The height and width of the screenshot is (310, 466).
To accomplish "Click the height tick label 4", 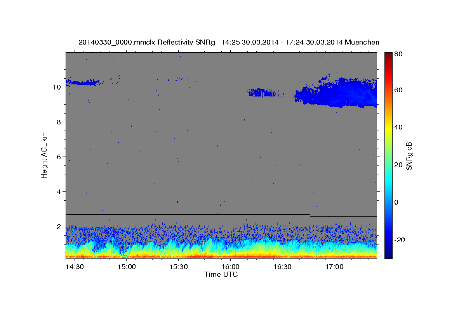I will 59,192.
